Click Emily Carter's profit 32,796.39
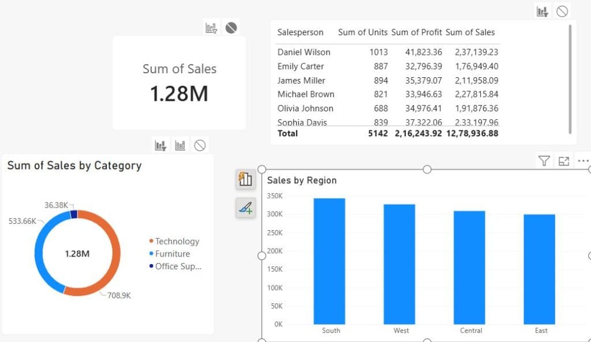Viewport: 591px width, 342px height. [424, 66]
